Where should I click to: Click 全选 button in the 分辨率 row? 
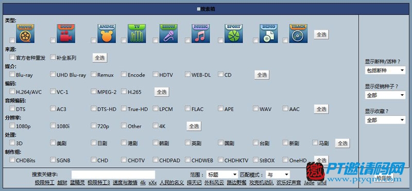194,126
